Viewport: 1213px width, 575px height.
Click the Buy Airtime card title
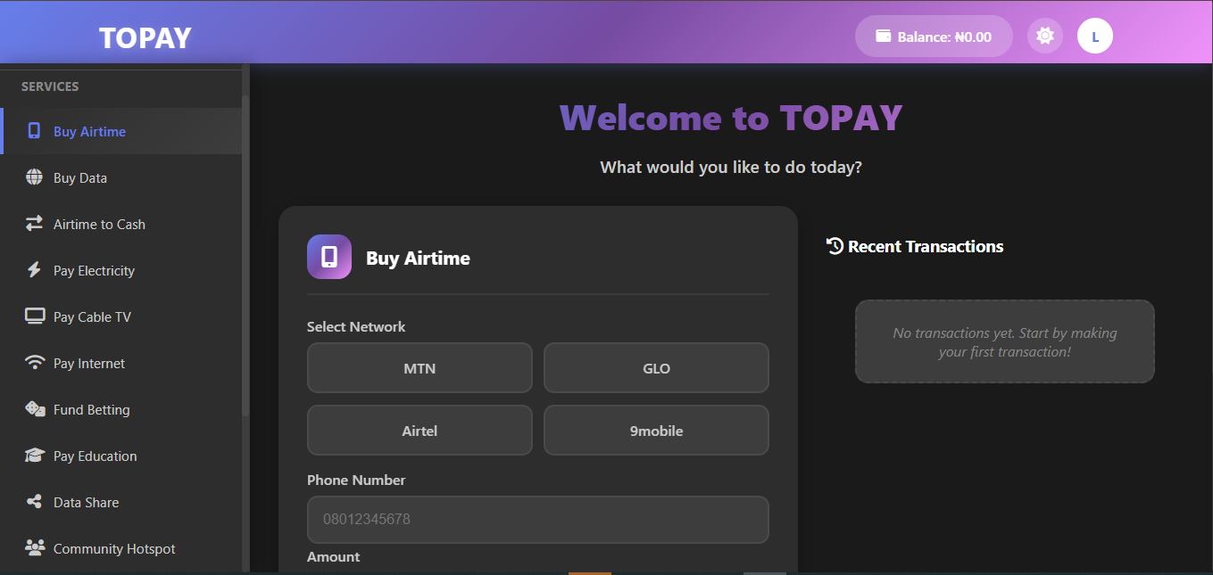418,258
